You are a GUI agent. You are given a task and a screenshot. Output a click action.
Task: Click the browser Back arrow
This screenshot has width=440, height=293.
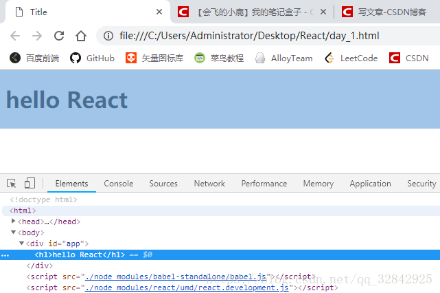15,36
